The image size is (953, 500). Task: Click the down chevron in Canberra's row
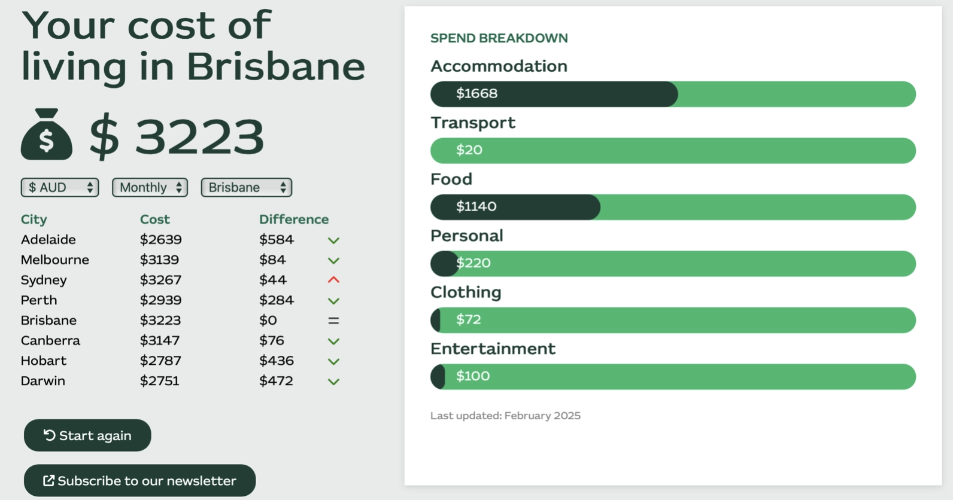(x=333, y=342)
